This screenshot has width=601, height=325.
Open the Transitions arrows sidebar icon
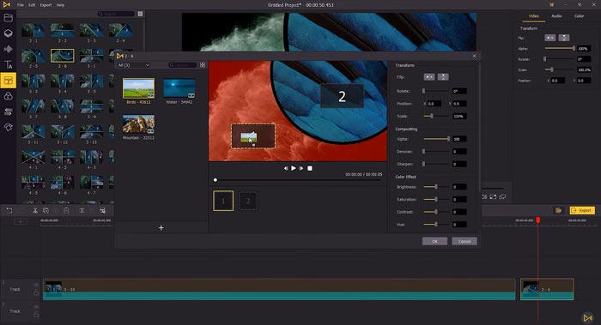pyautogui.click(x=8, y=111)
